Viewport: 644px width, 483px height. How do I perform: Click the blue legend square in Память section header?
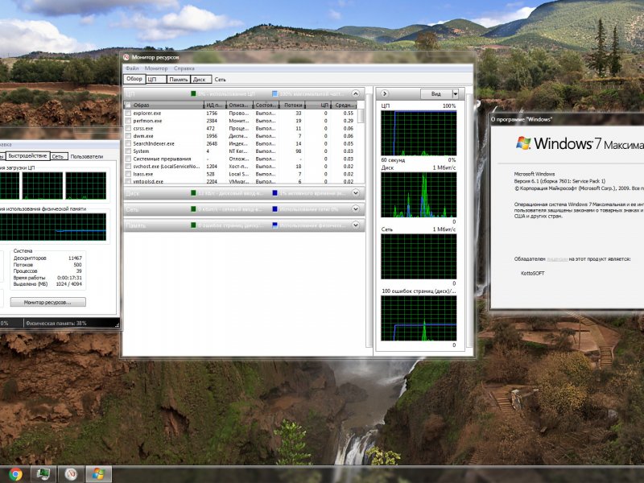[x=275, y=225]
